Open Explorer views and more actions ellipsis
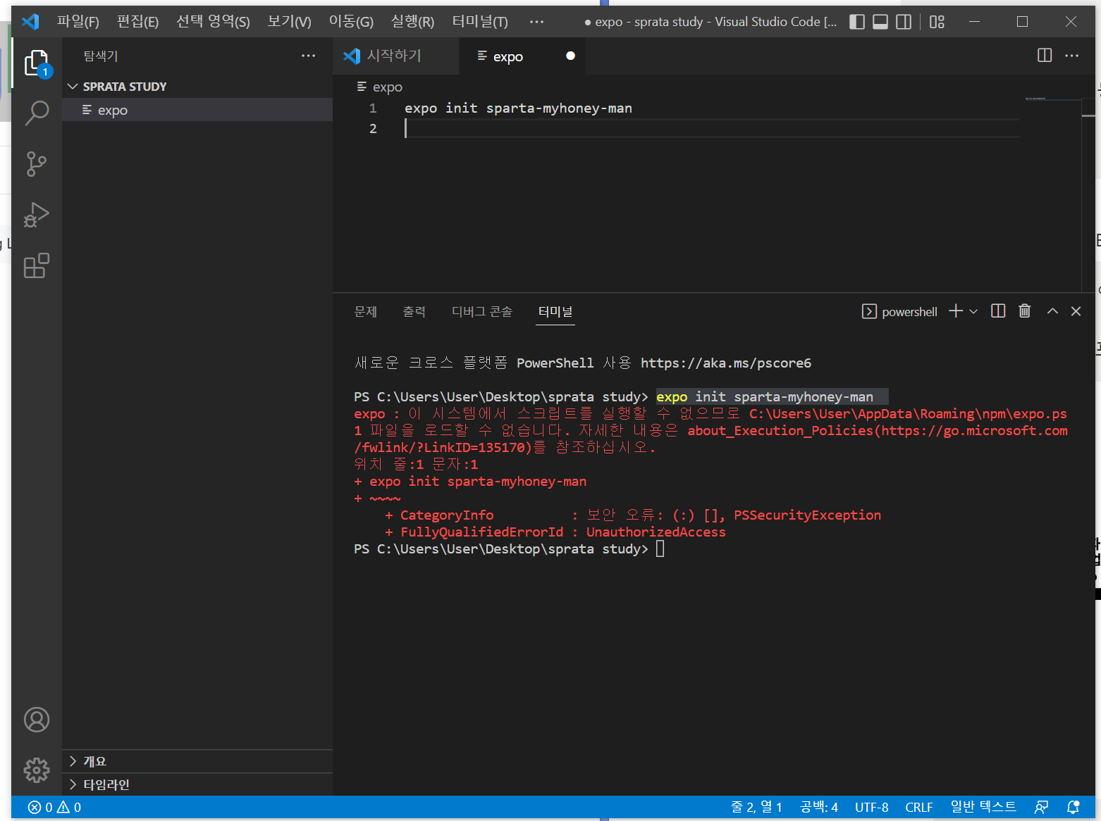This screenshot has width=1101, height=821. pos(308,56)
